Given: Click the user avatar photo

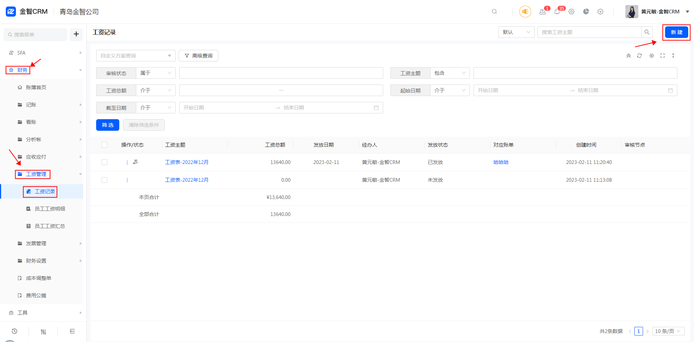Looking at the screenshot, I should (x=632, y=12).
